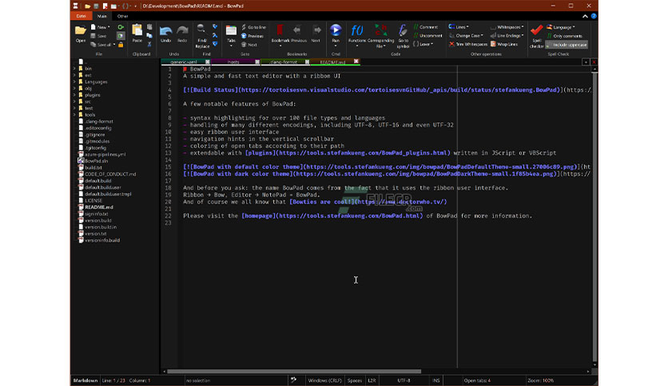Click the Comment slashes icon
Screen dimensions: 668x386
416,27
